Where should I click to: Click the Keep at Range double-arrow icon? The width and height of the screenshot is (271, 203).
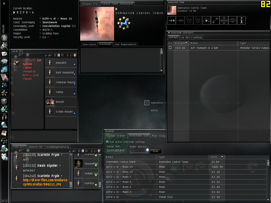pos(215,21)
